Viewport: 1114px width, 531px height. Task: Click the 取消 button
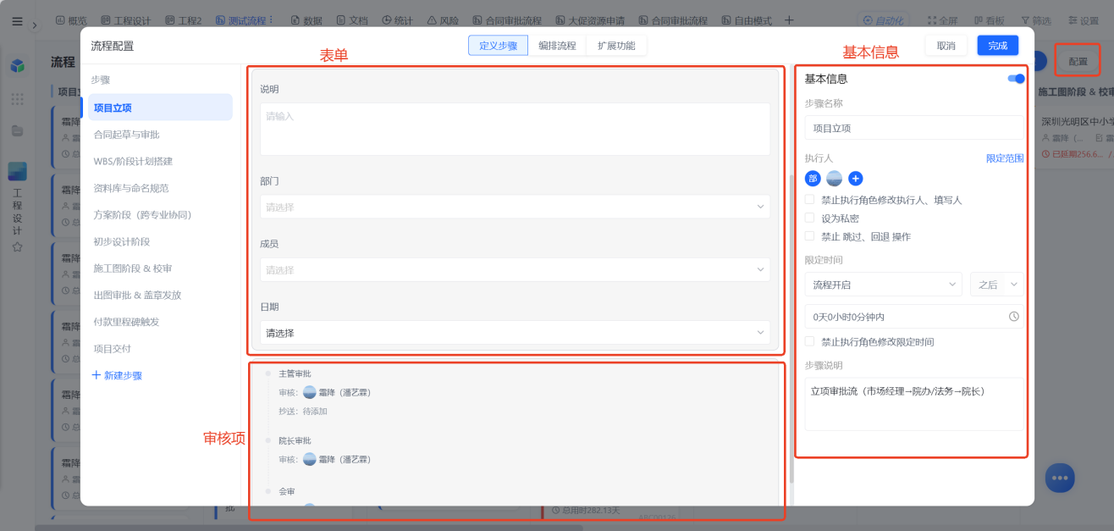coord(946,46)
